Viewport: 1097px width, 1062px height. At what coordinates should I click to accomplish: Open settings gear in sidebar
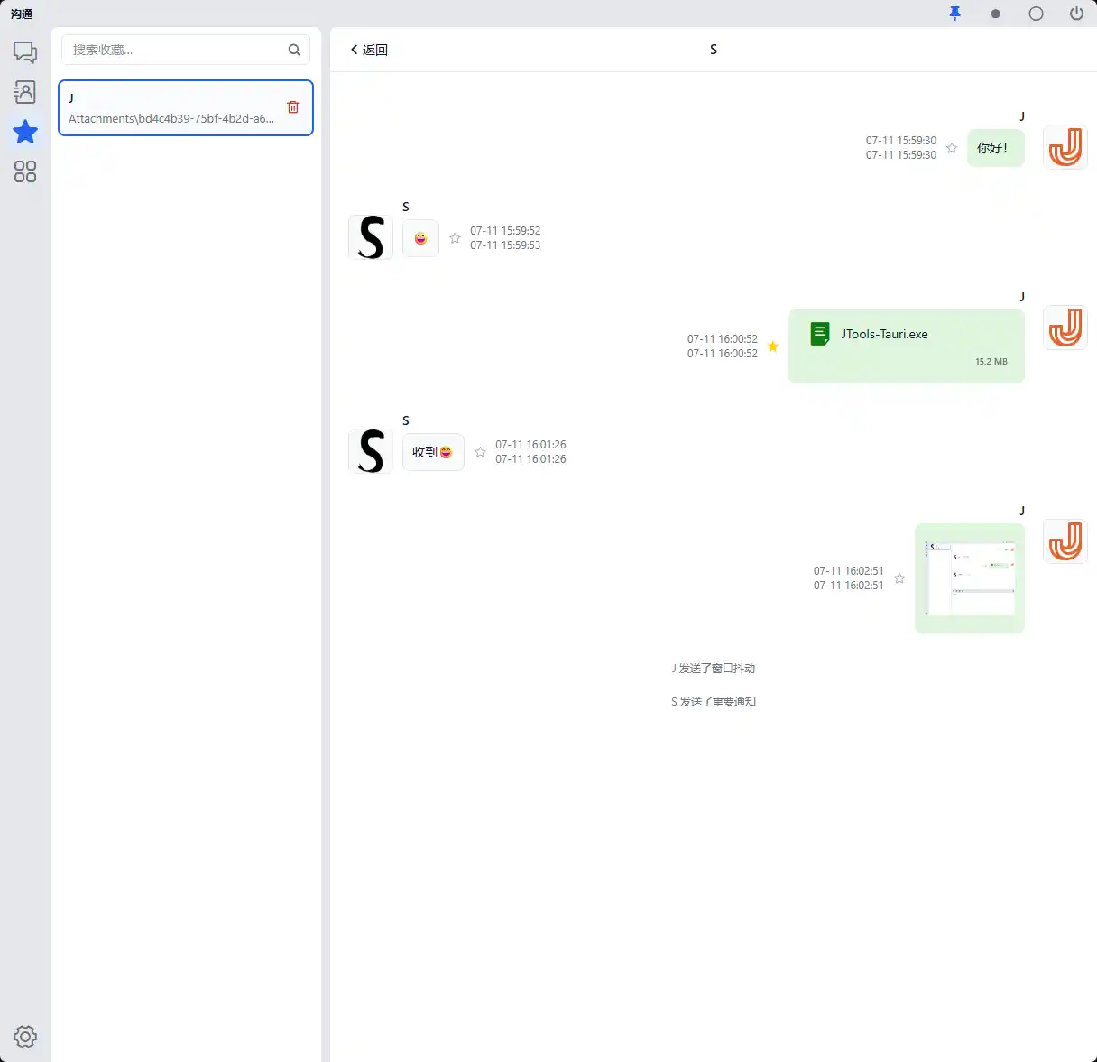point(25,1037)
